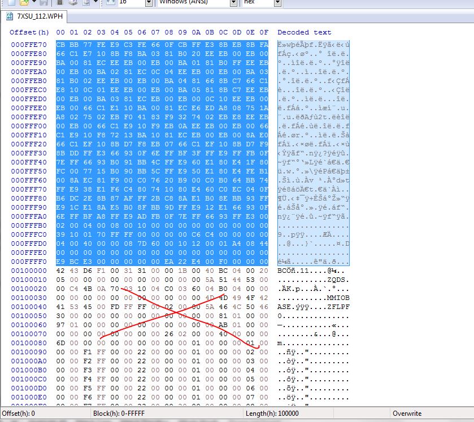Click decoded text ZFLPF in row 00100040

[338, 307]
